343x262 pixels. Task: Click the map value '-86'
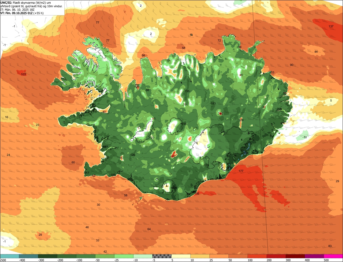147,90
